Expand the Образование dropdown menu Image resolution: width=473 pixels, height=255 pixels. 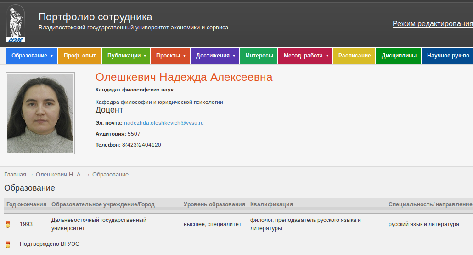click(x=32, y=56)
